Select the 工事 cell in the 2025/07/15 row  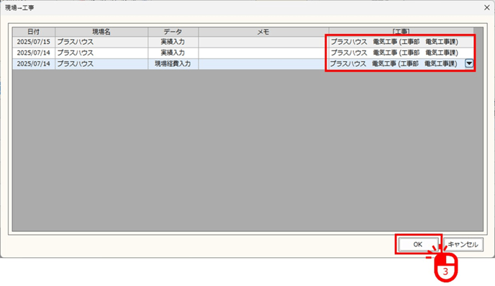[401, 42]
